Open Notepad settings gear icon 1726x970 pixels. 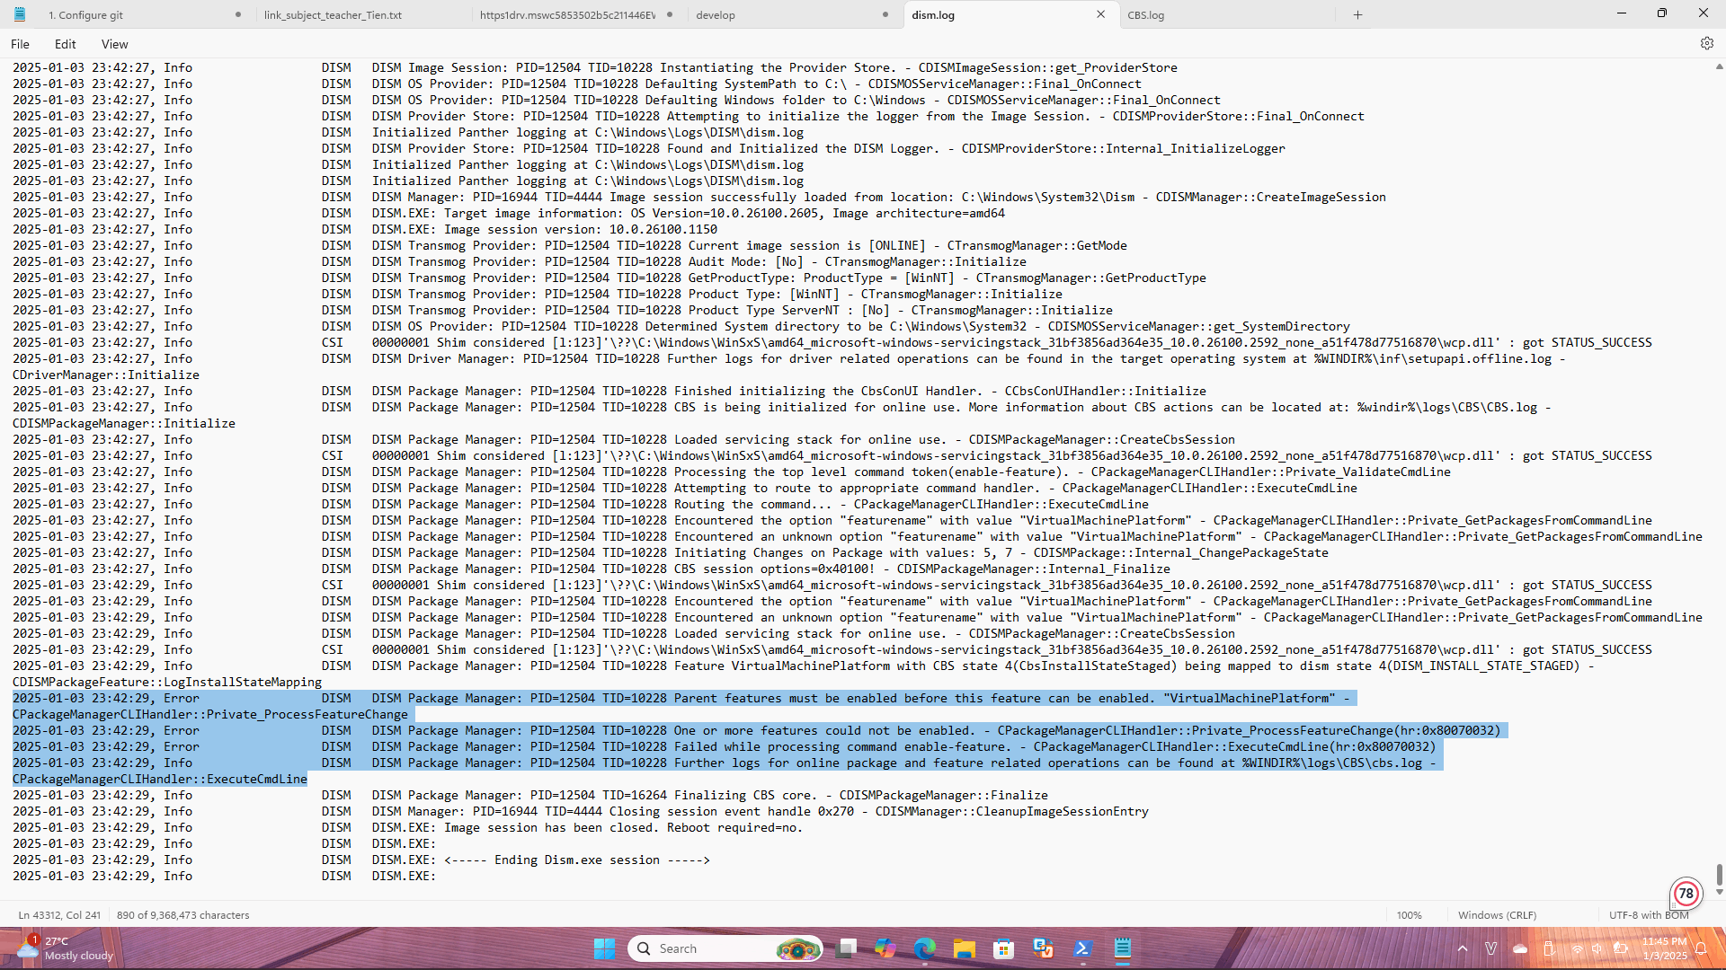pyautogui.click(x=1706, y=43)
